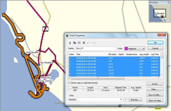Open the Filter... dialog button
Screen dimensions: 171x111
pos(155,89)
